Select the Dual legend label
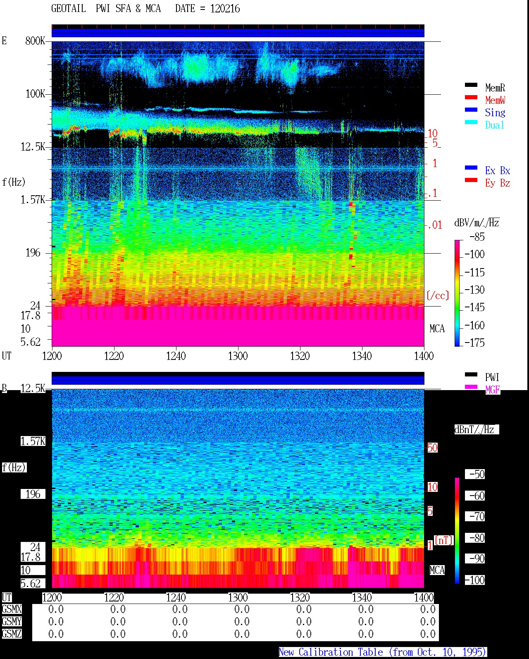 click(x=495, y=125)
